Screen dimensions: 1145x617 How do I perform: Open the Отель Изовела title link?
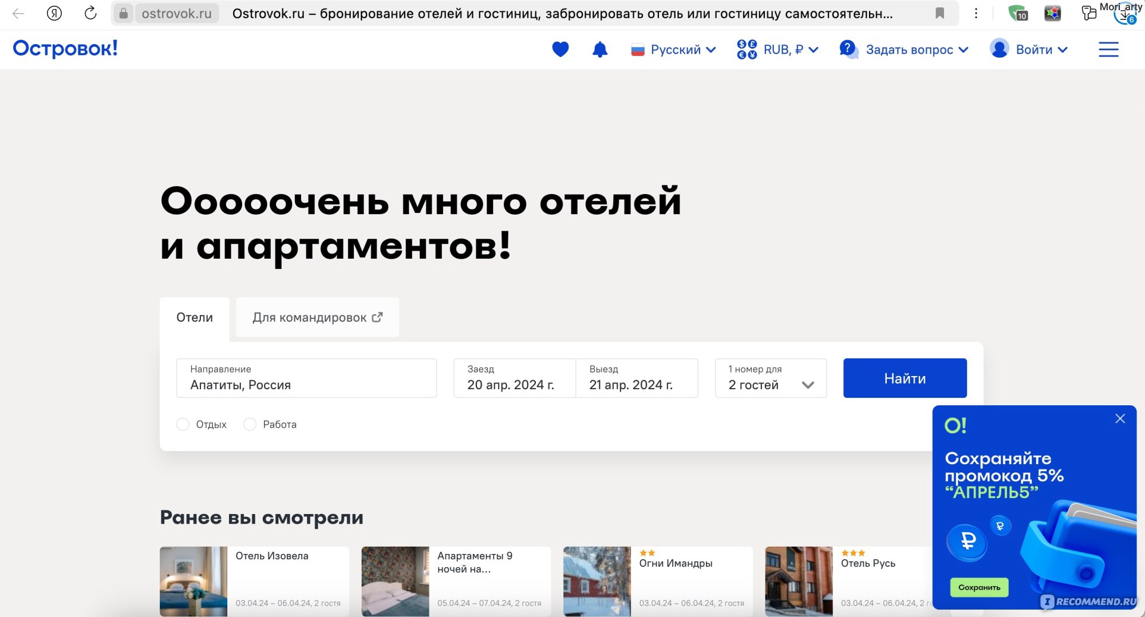point(272,556)
